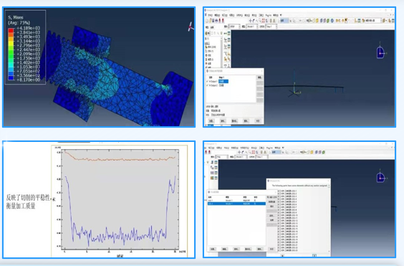Click the red band in Mises legend
The width and height of the screenshot is (404, 266).
coord(11,30)
